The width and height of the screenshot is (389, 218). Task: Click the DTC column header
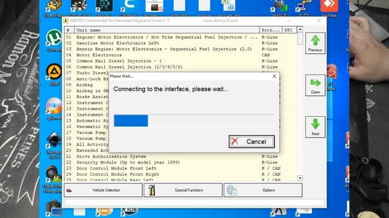point(289,30)
